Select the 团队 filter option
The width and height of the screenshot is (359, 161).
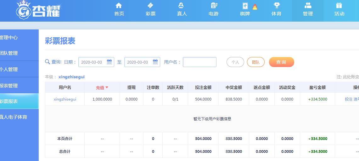point(256,62)
